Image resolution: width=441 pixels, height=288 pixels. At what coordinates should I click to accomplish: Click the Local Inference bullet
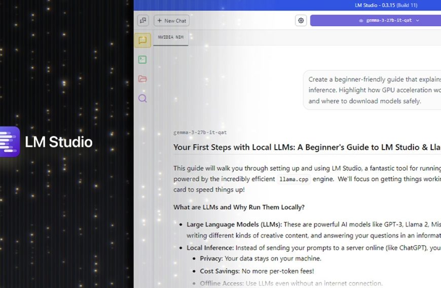coord(210,248)
